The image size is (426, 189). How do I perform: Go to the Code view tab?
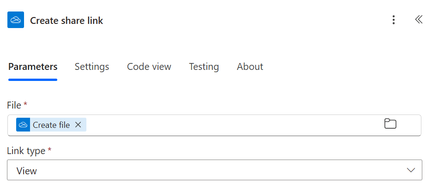pyautogui.click(x=149, y=67)
